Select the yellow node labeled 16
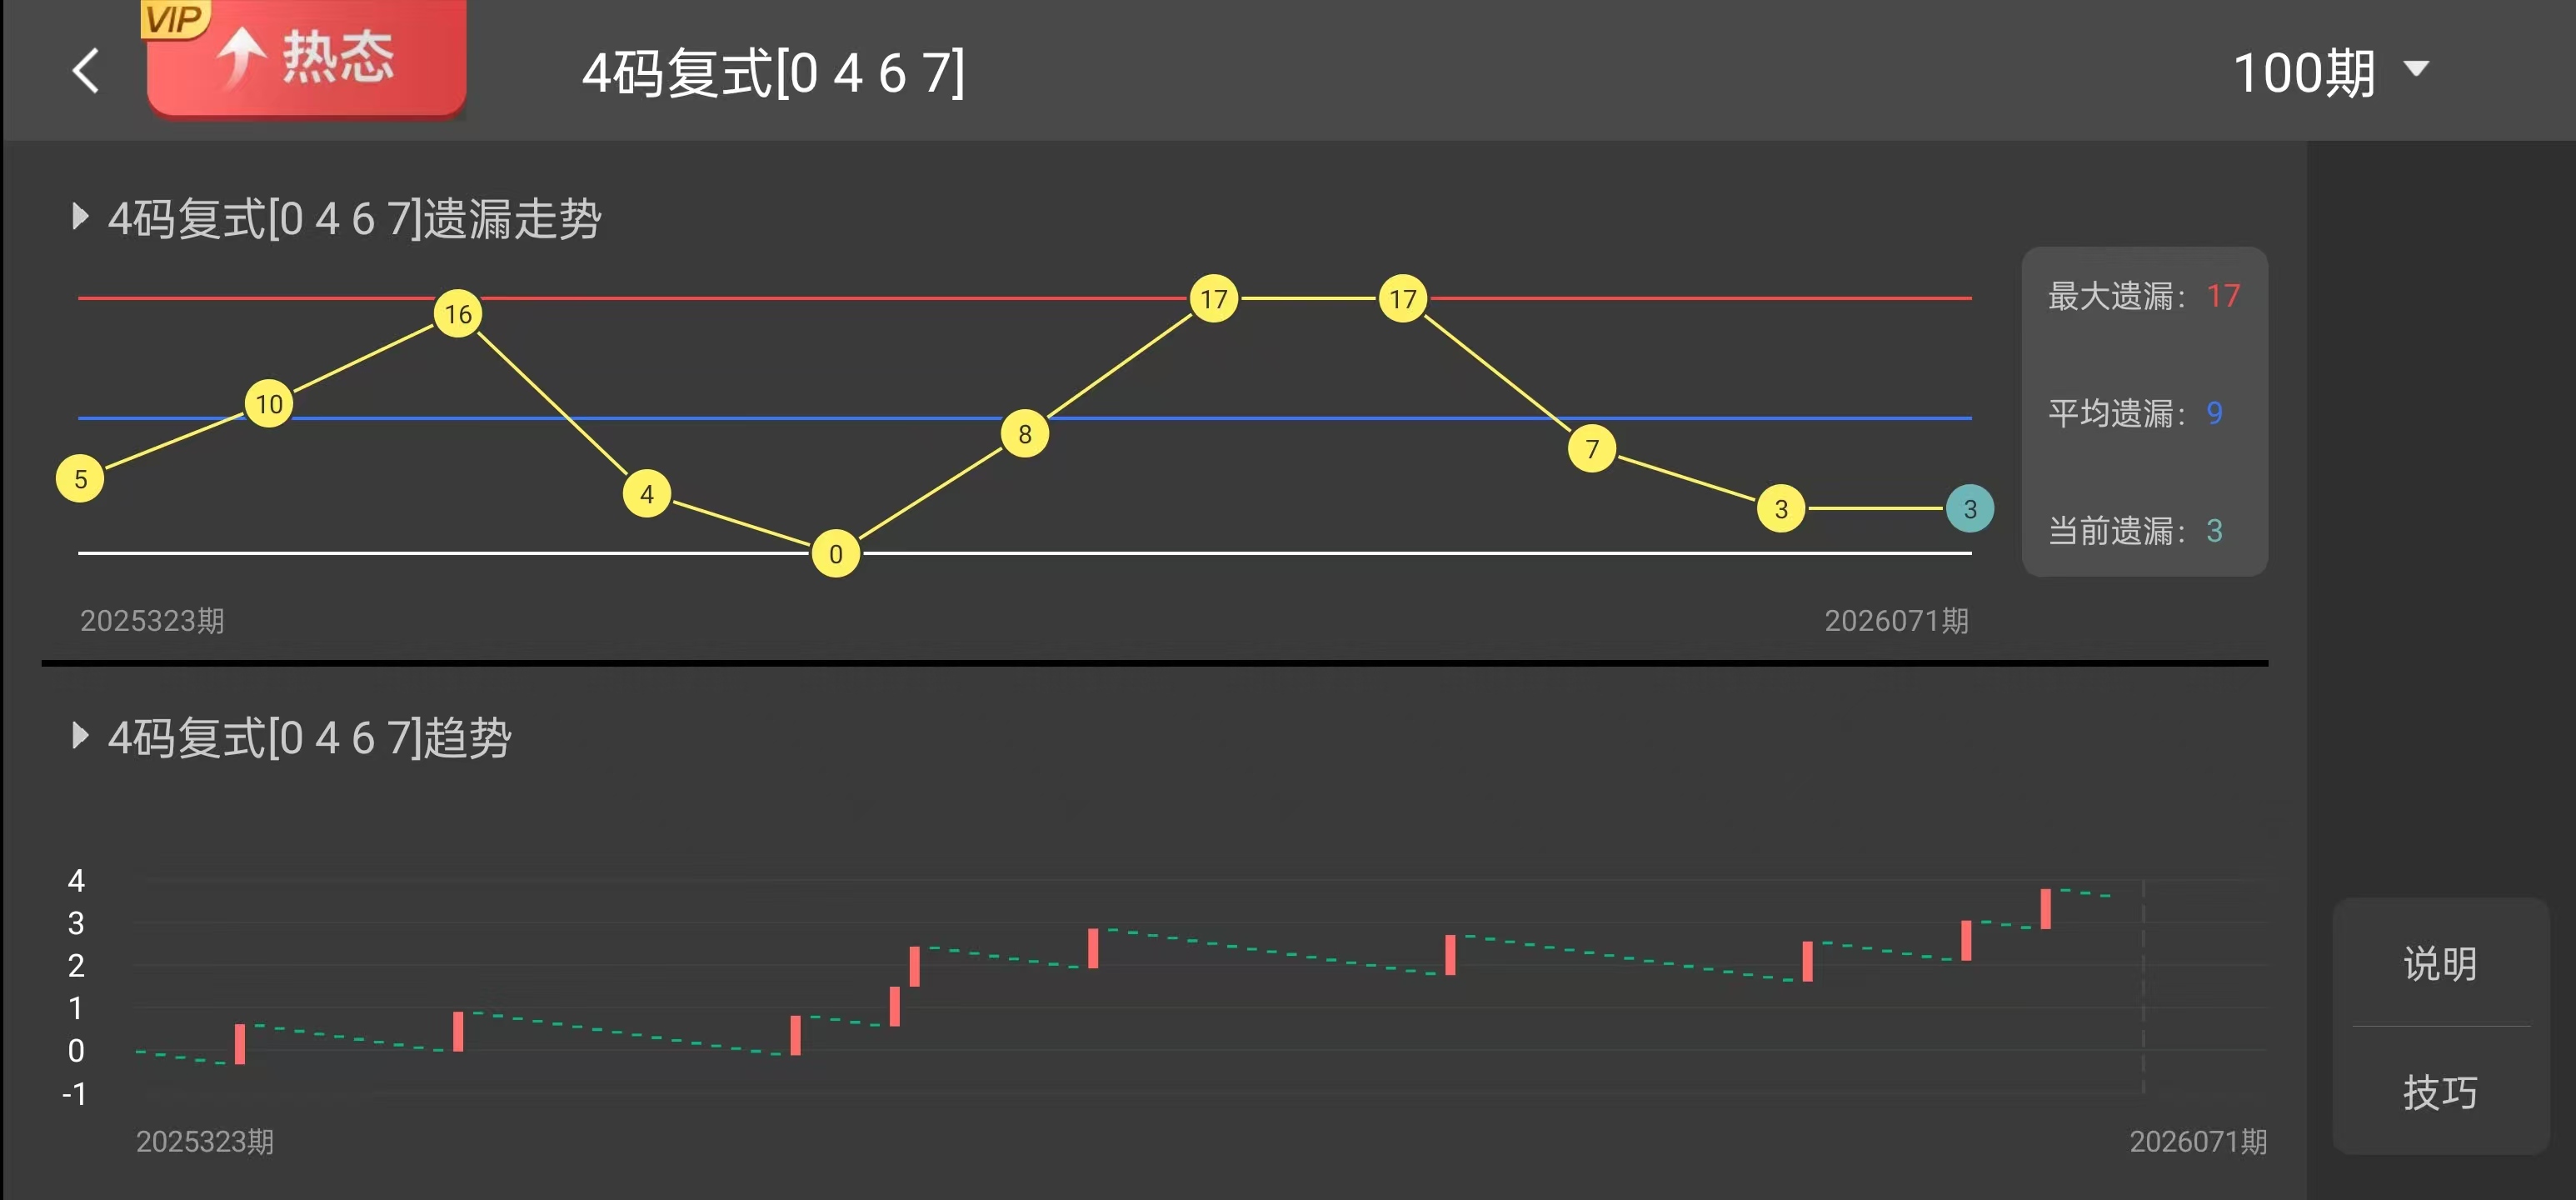Screen dimensions: 2576x1200 (458, 314)
